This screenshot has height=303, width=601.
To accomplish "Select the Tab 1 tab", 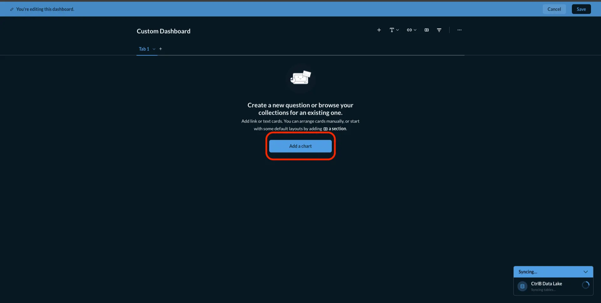I will click(x=144, y=49).
